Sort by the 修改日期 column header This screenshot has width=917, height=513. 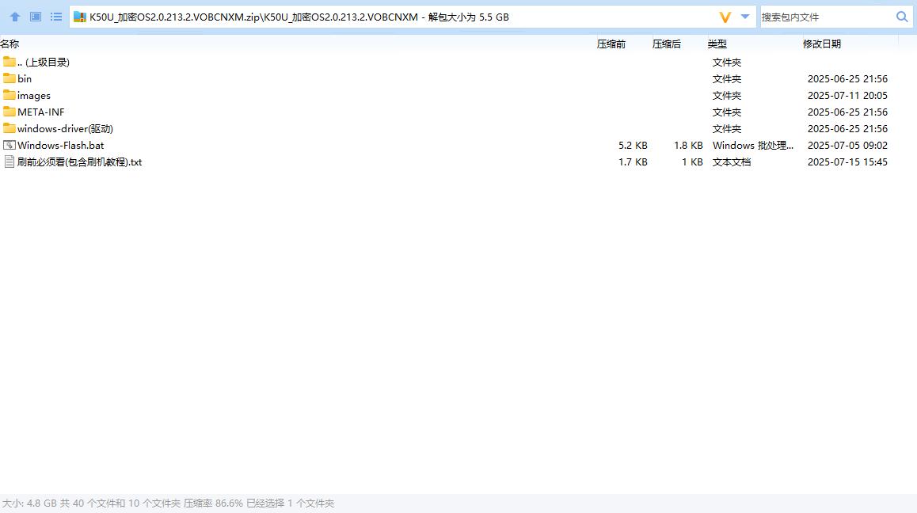[822, 44]
